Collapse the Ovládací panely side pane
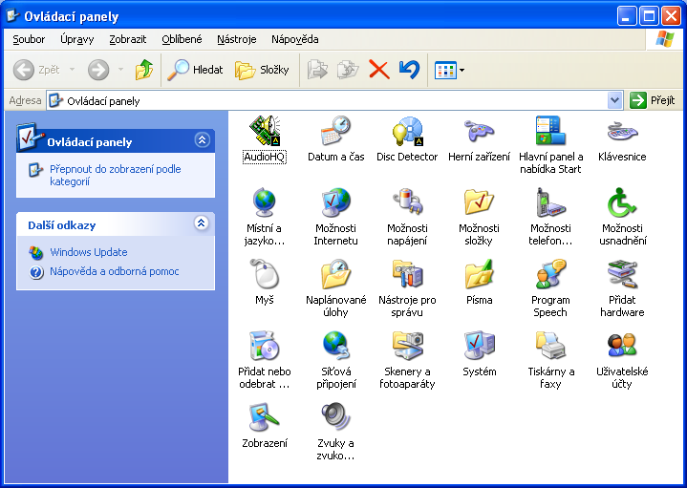The image size is (687, 488). (202, 140)
